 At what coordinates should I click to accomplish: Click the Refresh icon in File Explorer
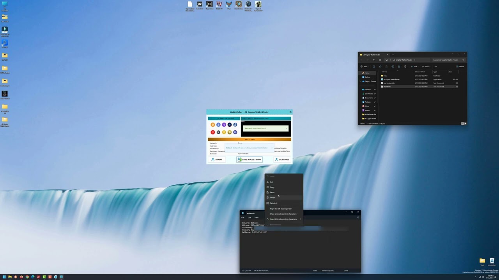380,60
